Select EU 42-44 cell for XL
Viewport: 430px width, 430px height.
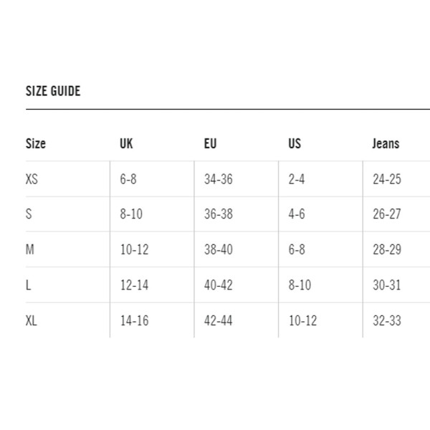tap(219, 320)
